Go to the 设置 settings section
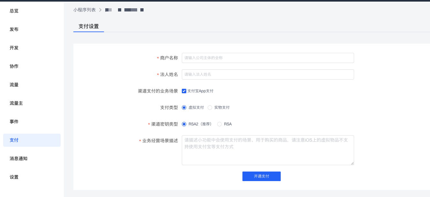Viewport: 430px width, 197px height. (x=14, y=177)
